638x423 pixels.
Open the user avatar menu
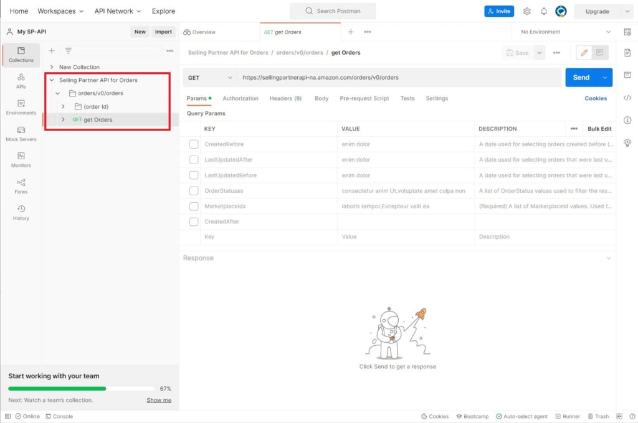click(x=561, y=11)
